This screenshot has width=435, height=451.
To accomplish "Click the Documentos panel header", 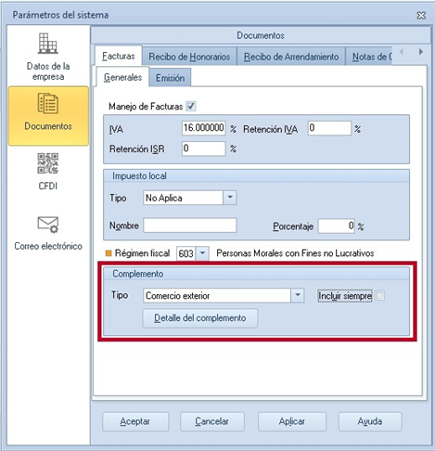I will [x=261, y=35].
